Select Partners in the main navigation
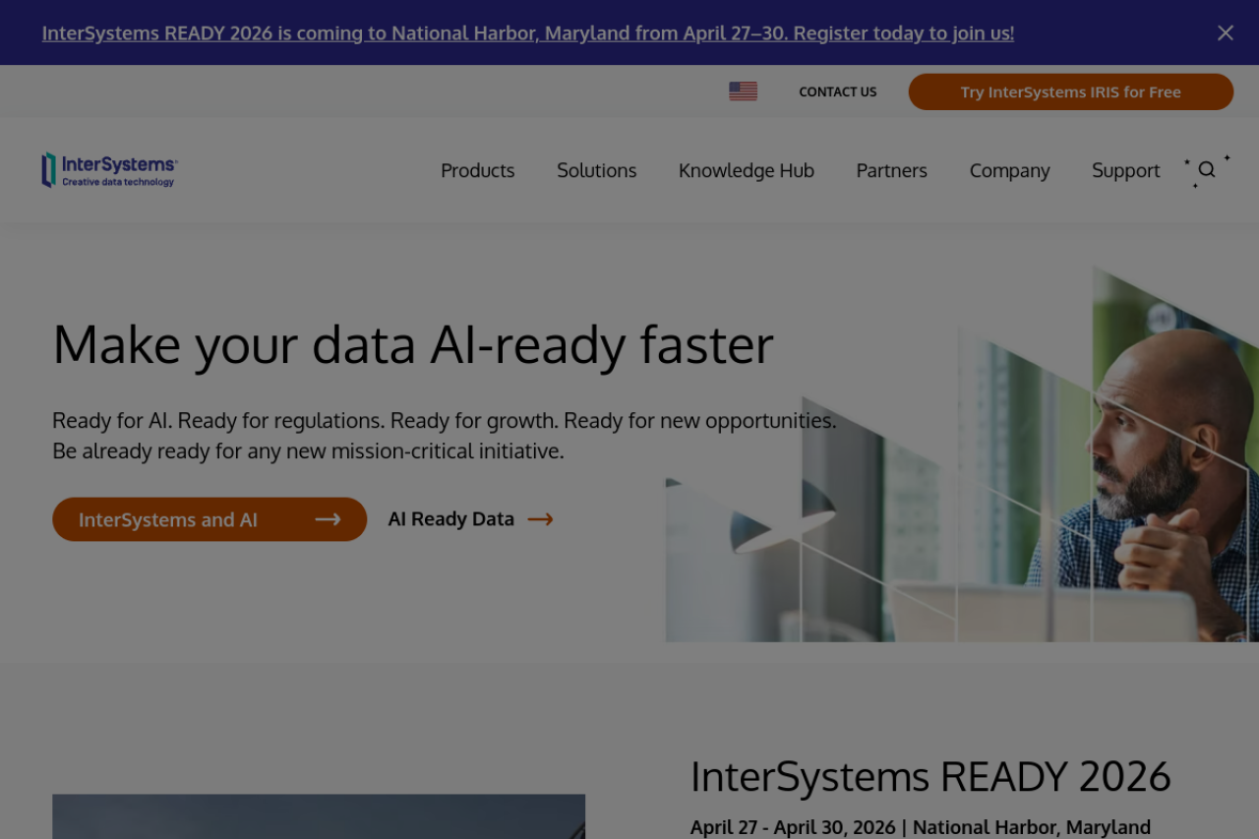 [x=891, y=170]
